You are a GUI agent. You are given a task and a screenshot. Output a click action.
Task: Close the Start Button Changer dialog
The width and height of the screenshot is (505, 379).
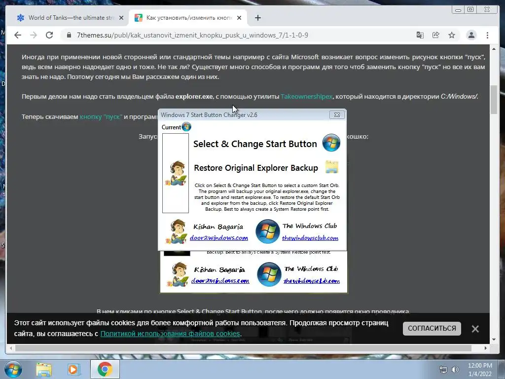337,114
